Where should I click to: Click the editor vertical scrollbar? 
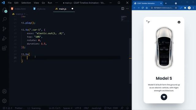coord(130,61)
